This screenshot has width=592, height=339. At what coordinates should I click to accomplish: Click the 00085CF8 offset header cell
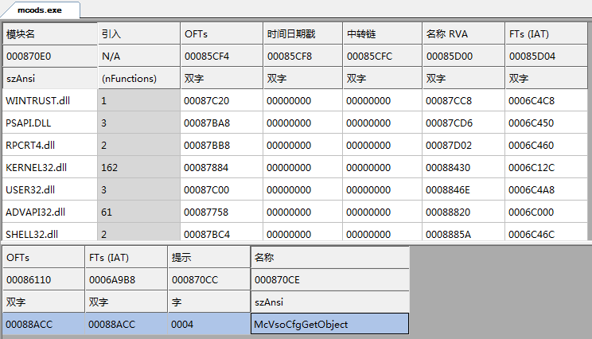pyautogui.click(x=303, y=56)
